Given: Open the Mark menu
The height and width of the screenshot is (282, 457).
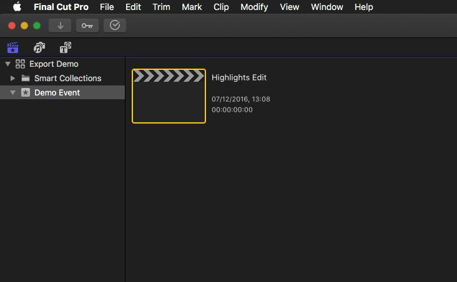Looking at the screenshot, I should (x=192, y=7).
